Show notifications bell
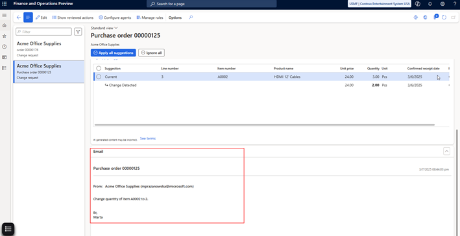 click(x=430, y=4)
